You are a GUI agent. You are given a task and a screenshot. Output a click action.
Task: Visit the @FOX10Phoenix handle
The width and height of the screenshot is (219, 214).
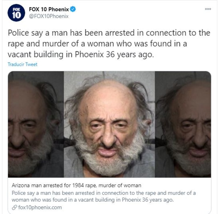(x=48, y=16)
